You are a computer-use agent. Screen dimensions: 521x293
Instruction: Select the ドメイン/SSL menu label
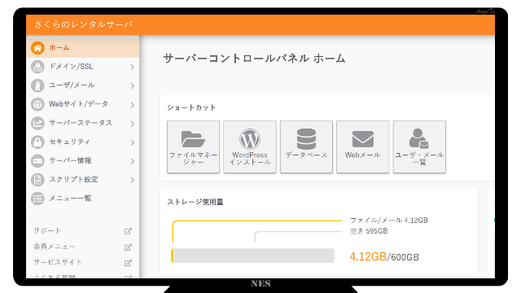(x=71, y=67)
